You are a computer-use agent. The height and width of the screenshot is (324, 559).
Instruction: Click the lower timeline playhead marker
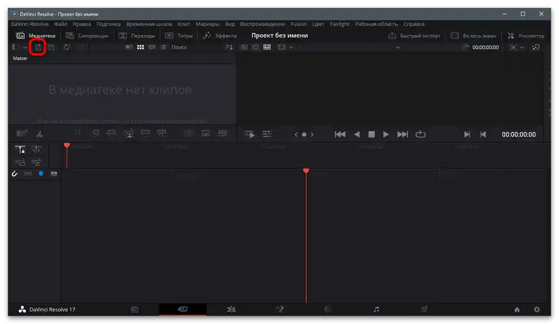click(x=306, y=171)
